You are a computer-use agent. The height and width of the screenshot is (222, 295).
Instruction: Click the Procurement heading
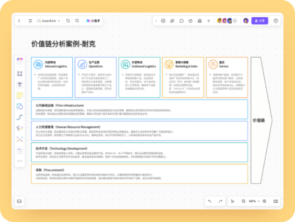50,170
